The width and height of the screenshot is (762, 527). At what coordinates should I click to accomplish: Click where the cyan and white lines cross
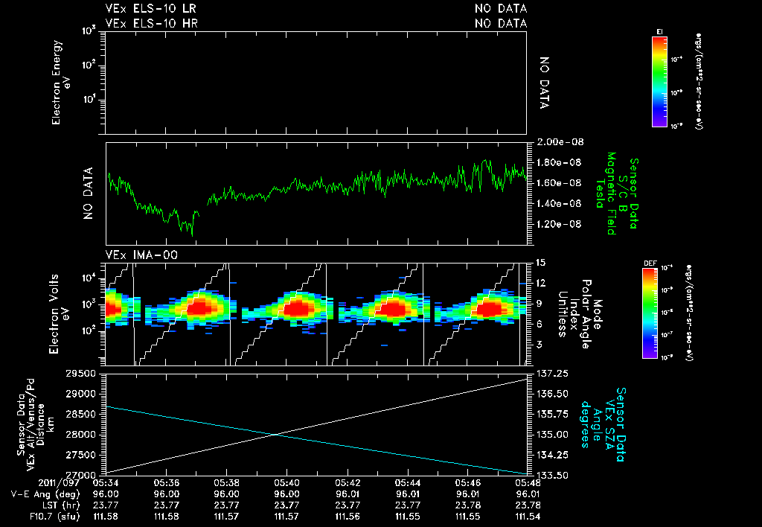tap(275, 435)
